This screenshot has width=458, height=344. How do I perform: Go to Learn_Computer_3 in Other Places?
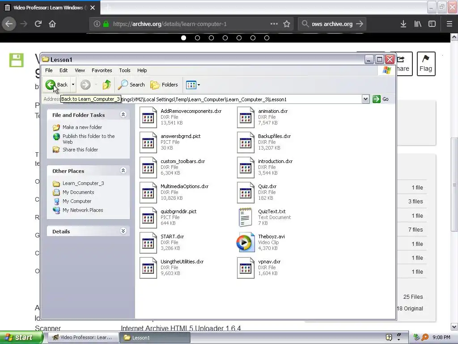click(83, 183)
